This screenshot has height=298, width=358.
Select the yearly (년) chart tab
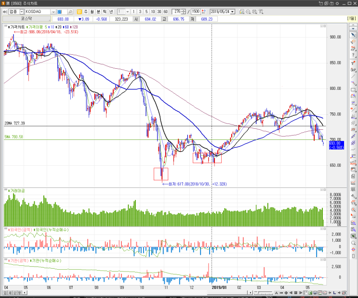pyautogui.click(x=111, y=12)
